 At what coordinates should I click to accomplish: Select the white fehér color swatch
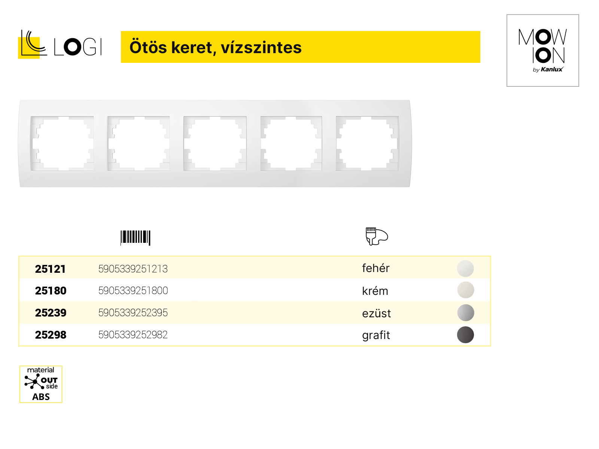[x=465, y=269]
